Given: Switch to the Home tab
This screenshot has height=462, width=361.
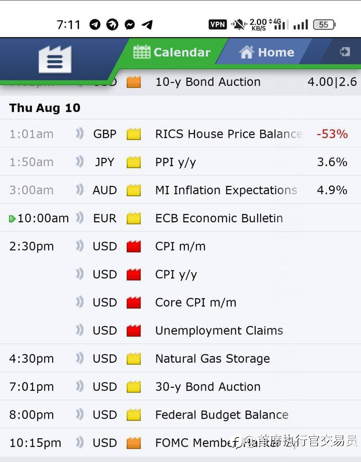Looking at the screenshot, I should click(x=266, y=52).
